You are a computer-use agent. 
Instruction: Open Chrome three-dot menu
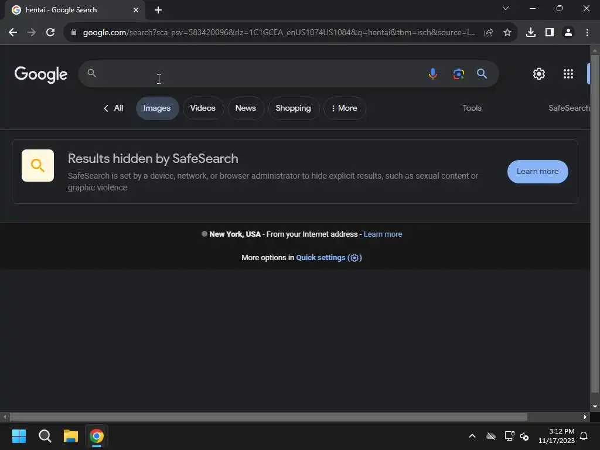(587, 33)
